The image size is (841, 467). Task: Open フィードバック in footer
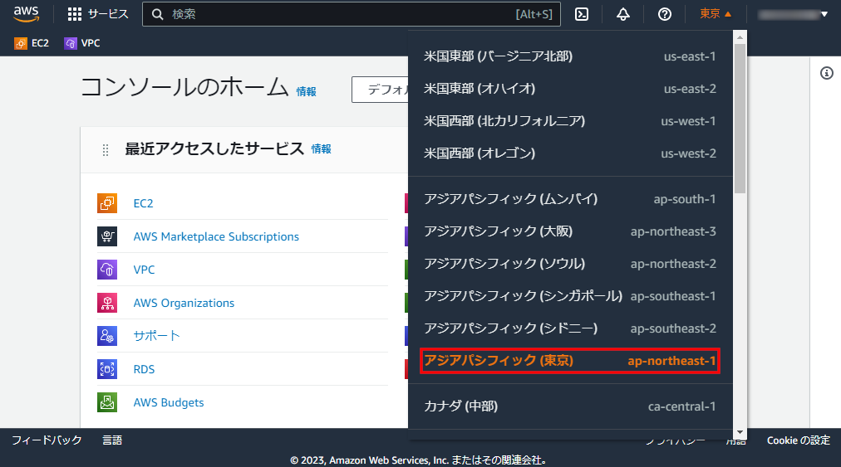pos(47,440)
